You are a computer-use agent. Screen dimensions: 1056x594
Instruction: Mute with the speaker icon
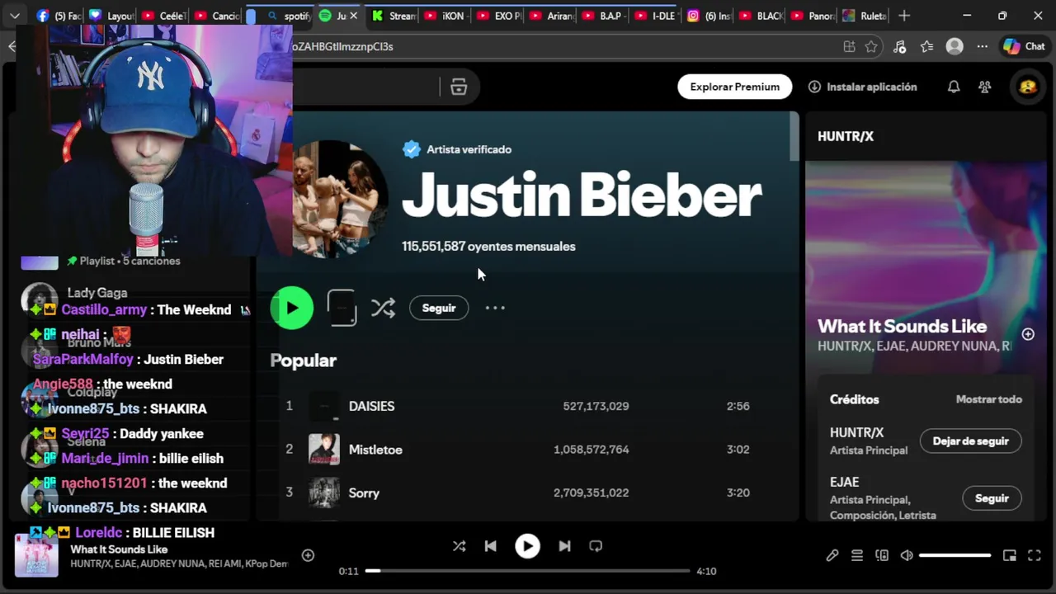[907, 556]
